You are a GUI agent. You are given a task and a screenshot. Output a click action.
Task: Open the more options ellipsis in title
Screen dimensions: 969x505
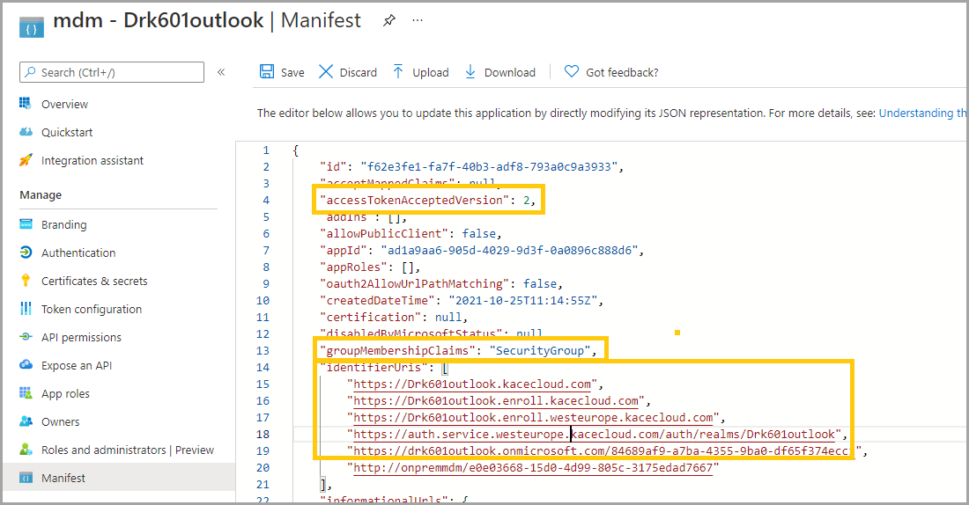coord(418,20)
